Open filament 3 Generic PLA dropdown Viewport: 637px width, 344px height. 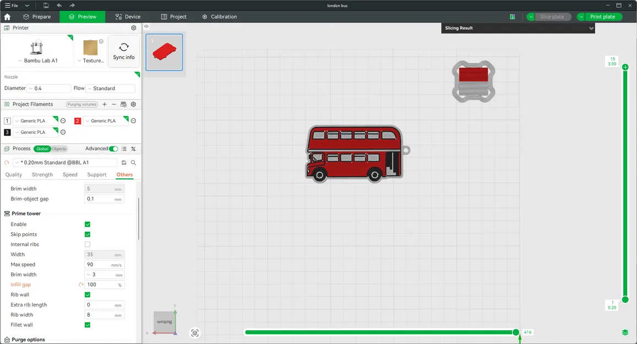click(x=36, y=132)
